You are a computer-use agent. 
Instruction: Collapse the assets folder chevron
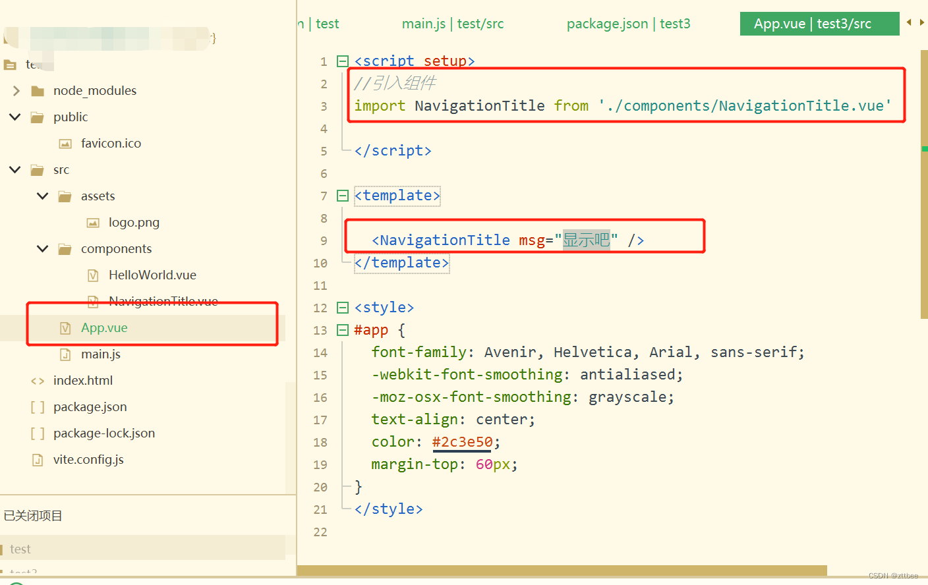pos(43,196)
